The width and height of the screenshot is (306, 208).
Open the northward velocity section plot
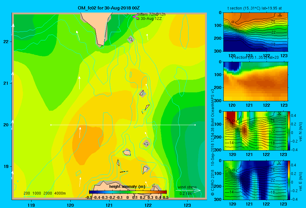pos(256,131)
